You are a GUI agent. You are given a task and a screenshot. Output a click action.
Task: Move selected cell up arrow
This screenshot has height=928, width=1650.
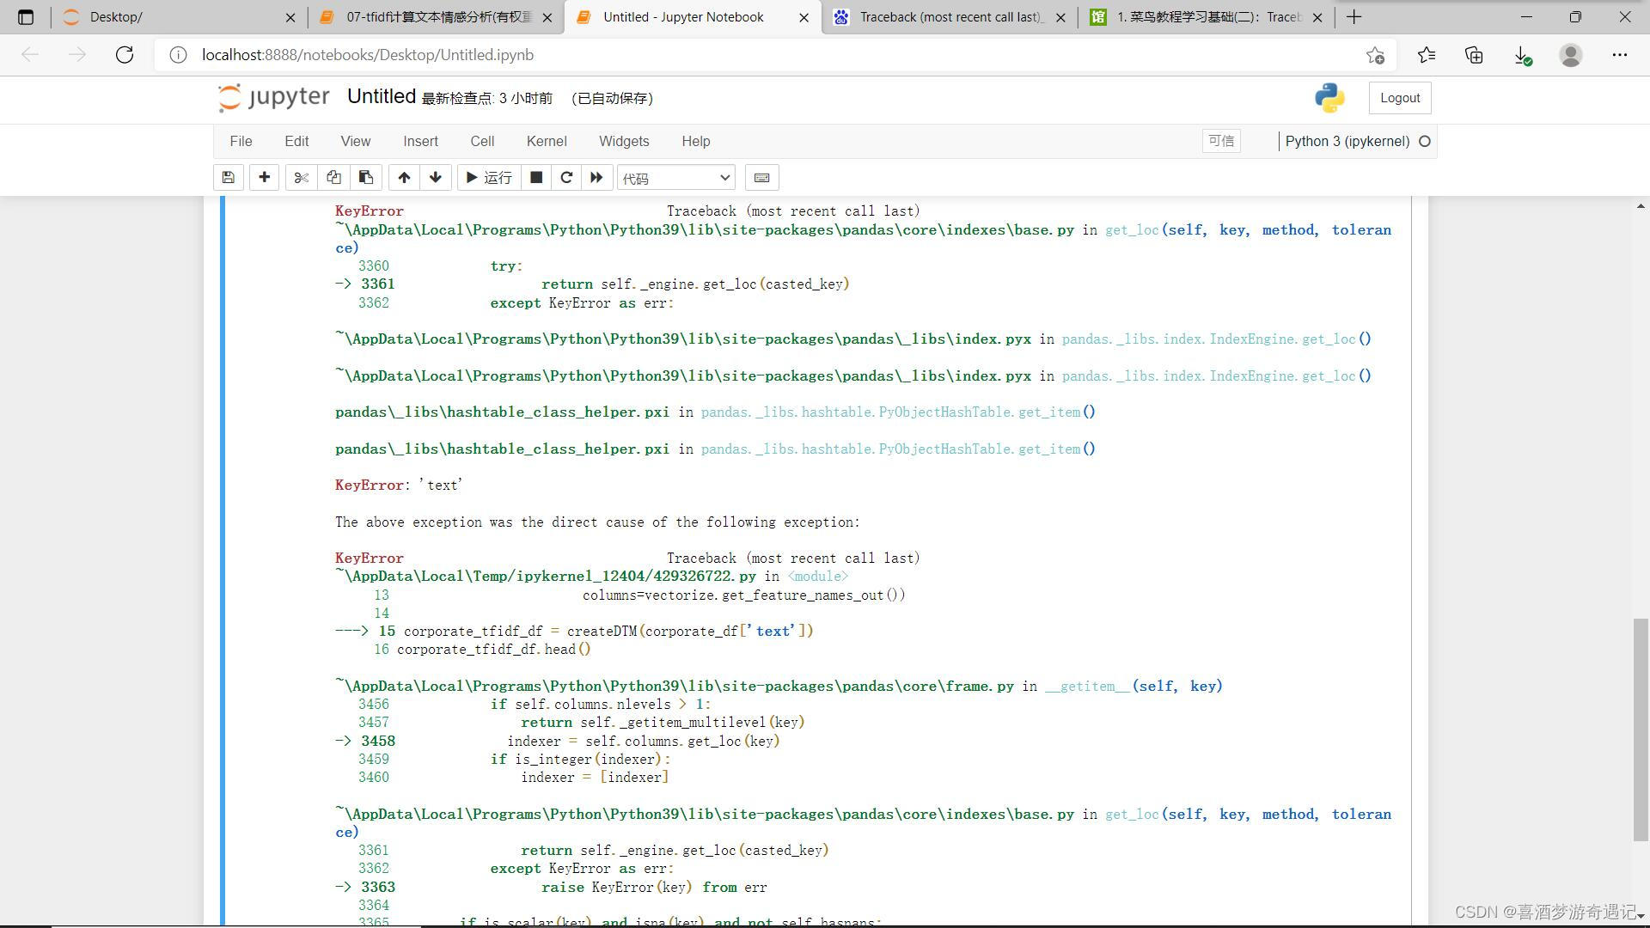pos(404,178)
